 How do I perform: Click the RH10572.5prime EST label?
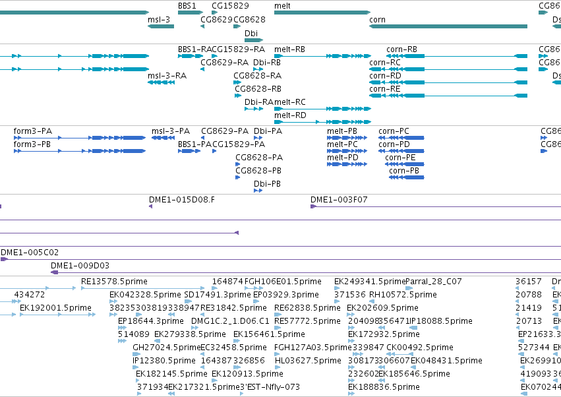click(x=403, y=295)
